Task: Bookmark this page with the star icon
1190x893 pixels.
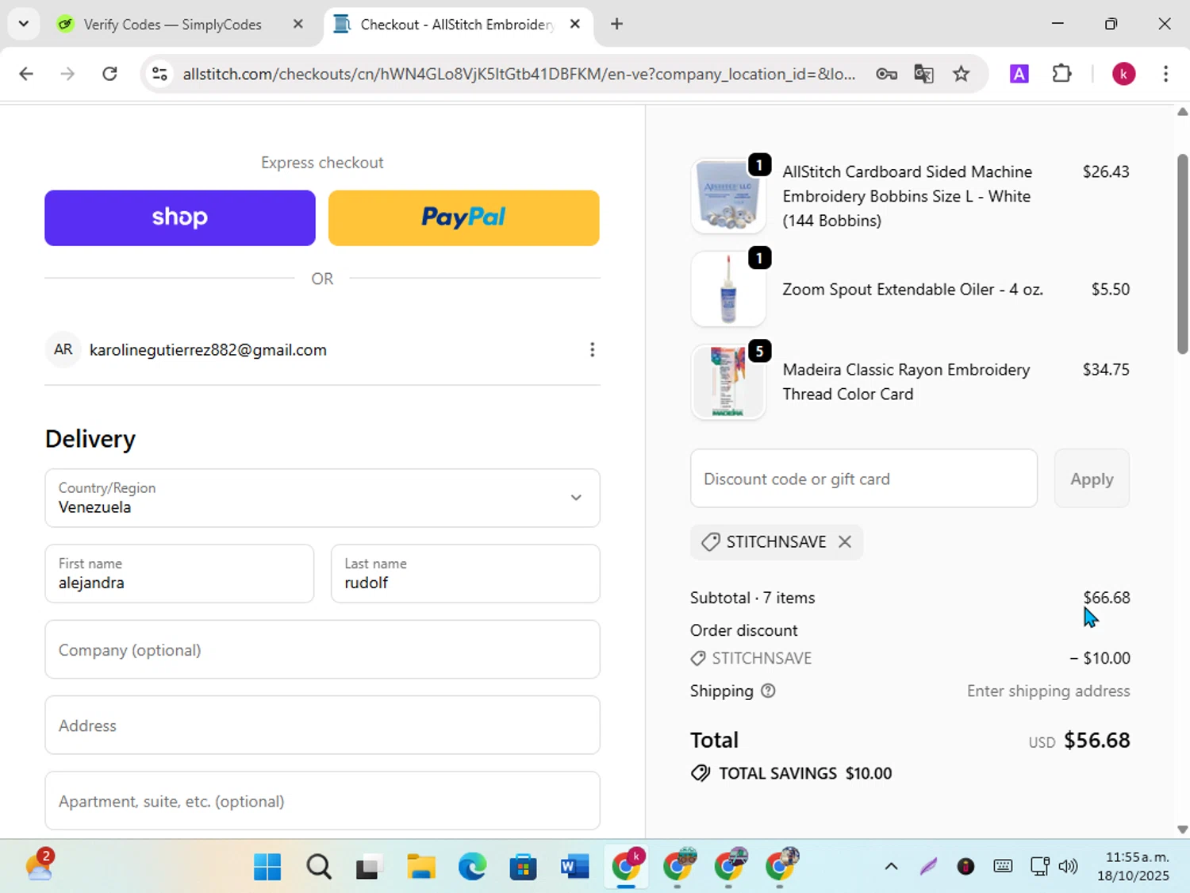Action: (961, 74)
